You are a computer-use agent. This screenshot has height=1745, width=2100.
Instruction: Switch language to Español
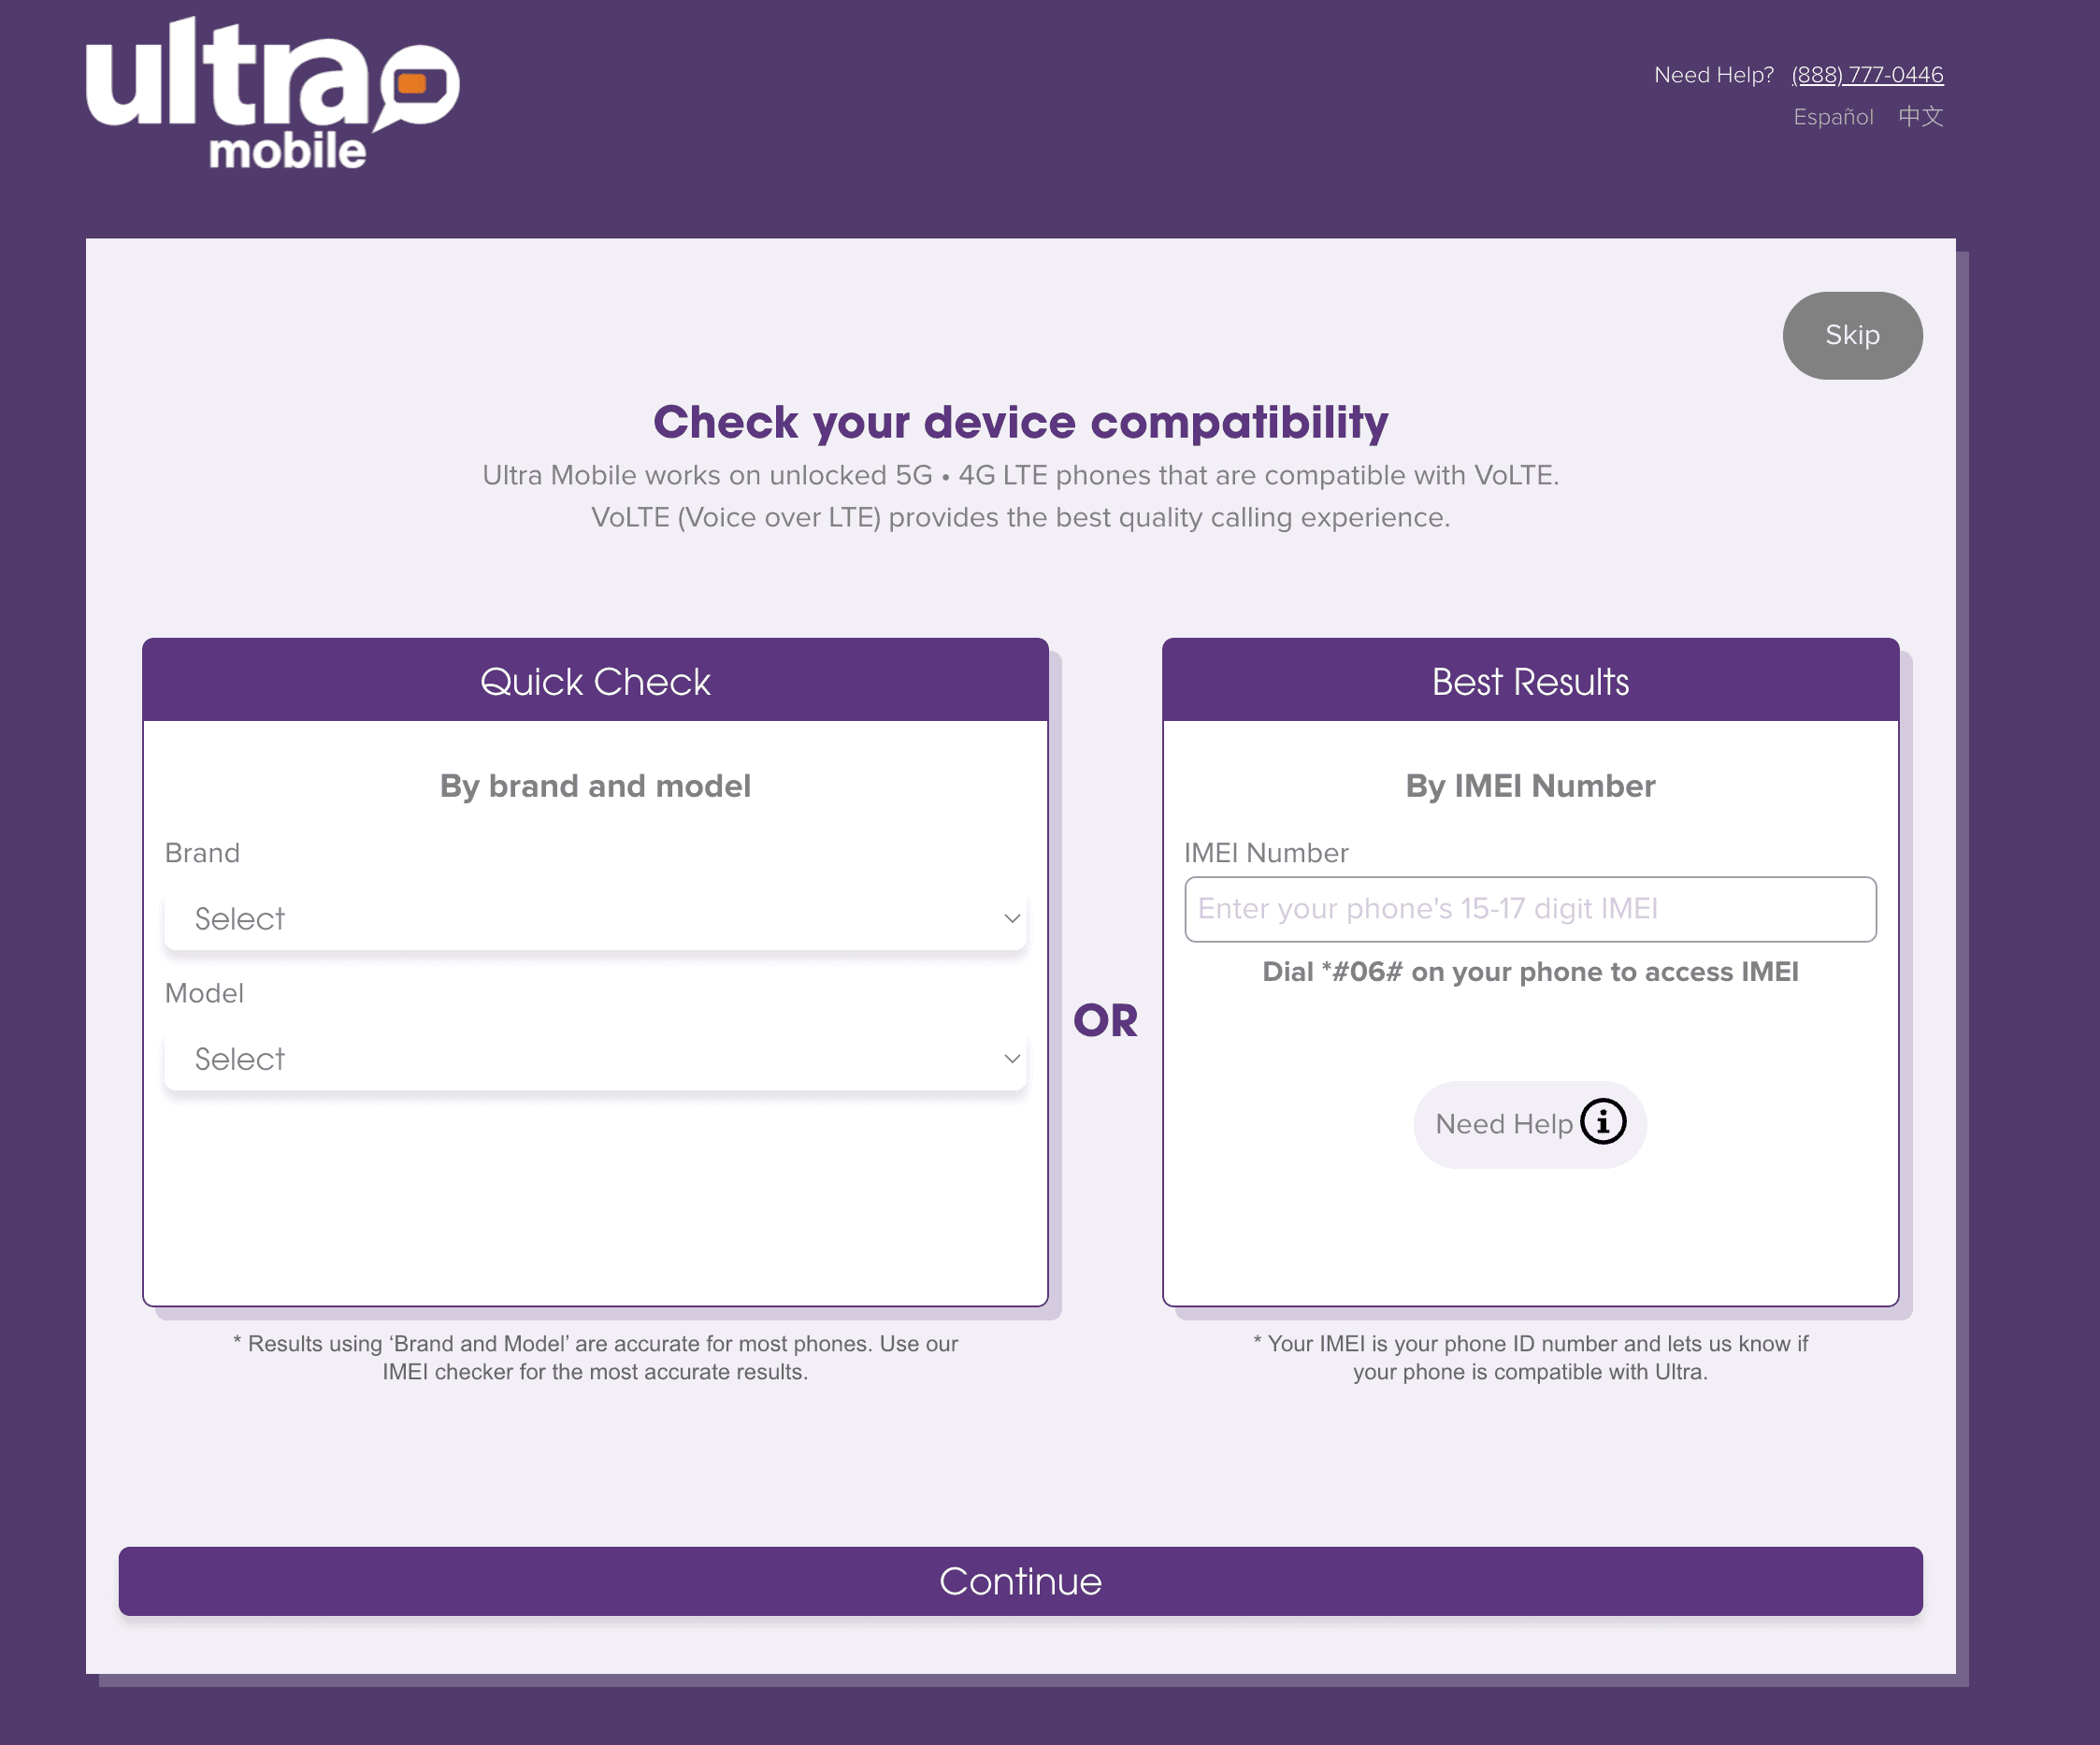point(1833,117)
